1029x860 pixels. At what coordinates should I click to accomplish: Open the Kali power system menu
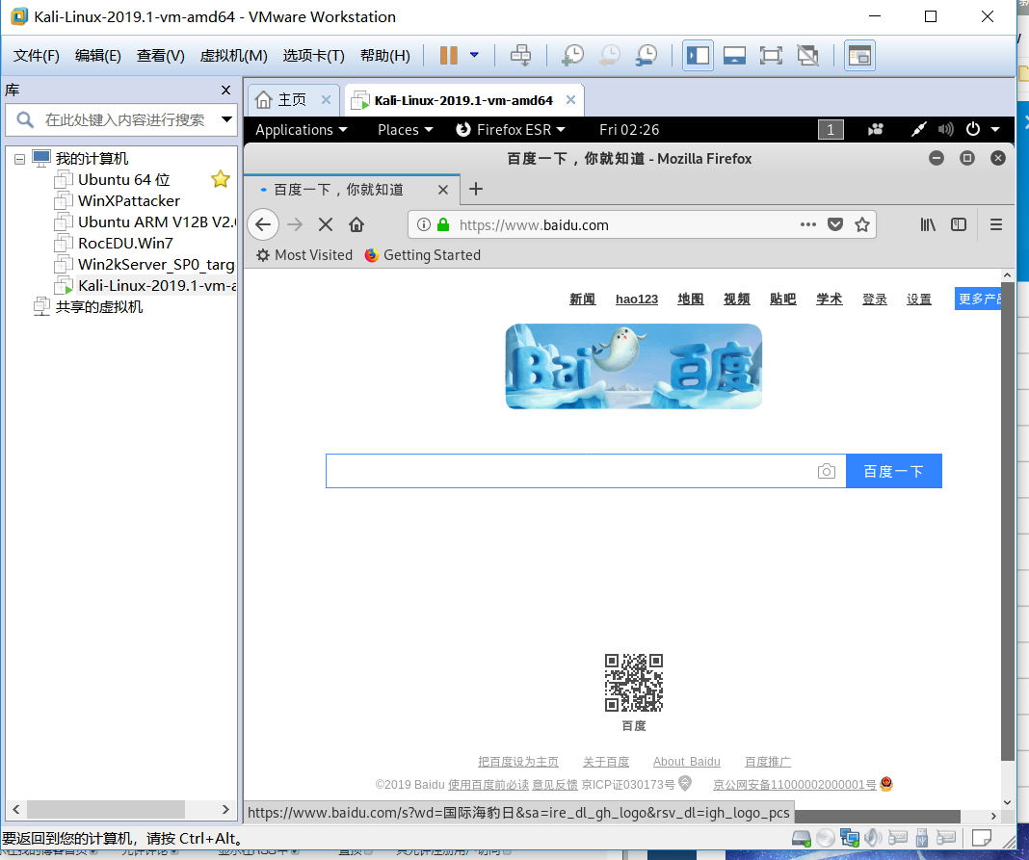click(983, 130)
